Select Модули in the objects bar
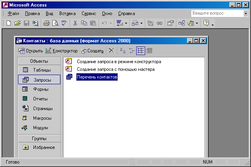Image resolution: width=251 pixels, height=167 pixels. [39, 128]
